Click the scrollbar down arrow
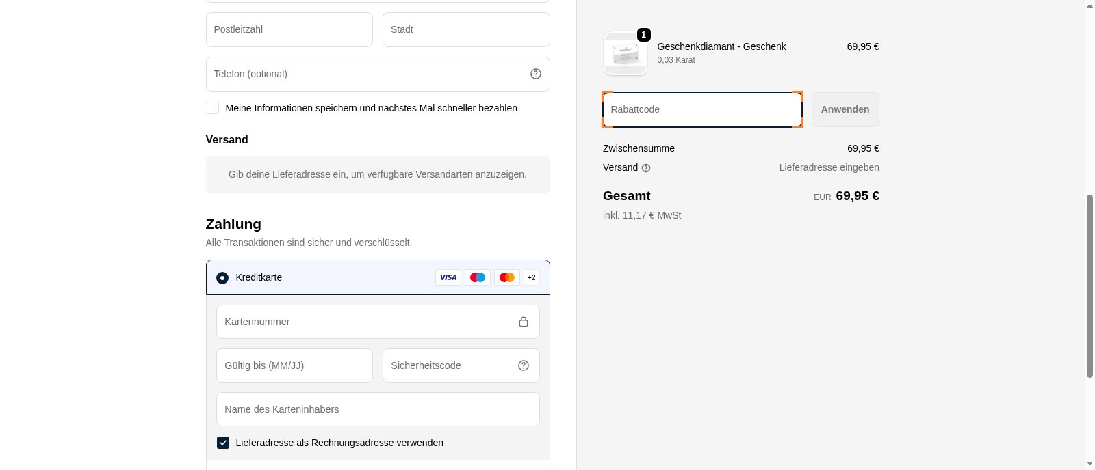 [x=1090, y=464]
